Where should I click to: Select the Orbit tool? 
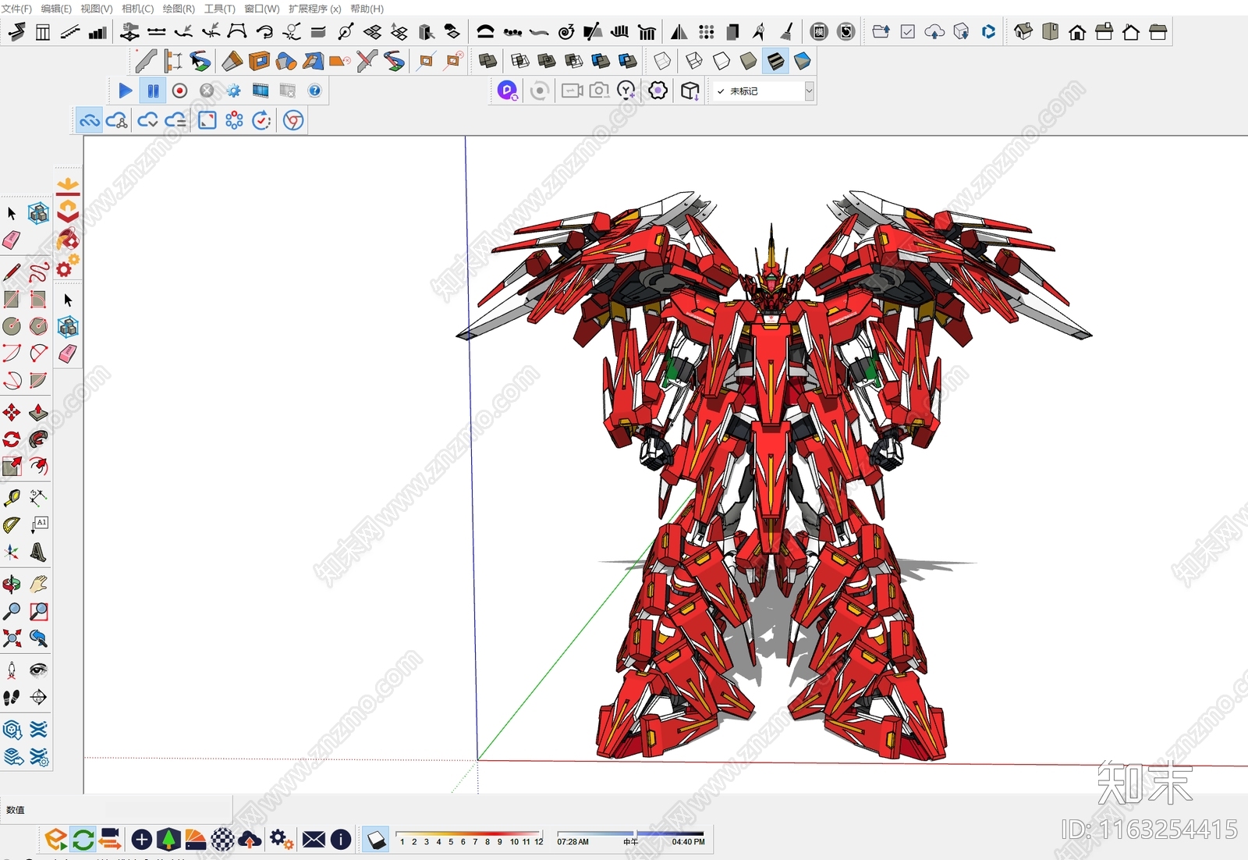[12, 584]
